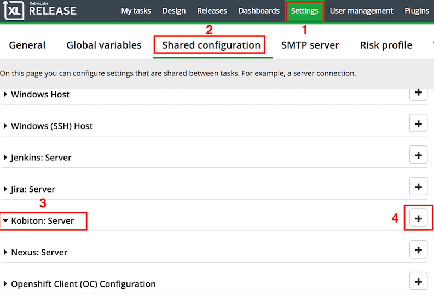
Task: Collapse the Kobiton: Server section
Action: pyautogui.click(x=42, y=221)
